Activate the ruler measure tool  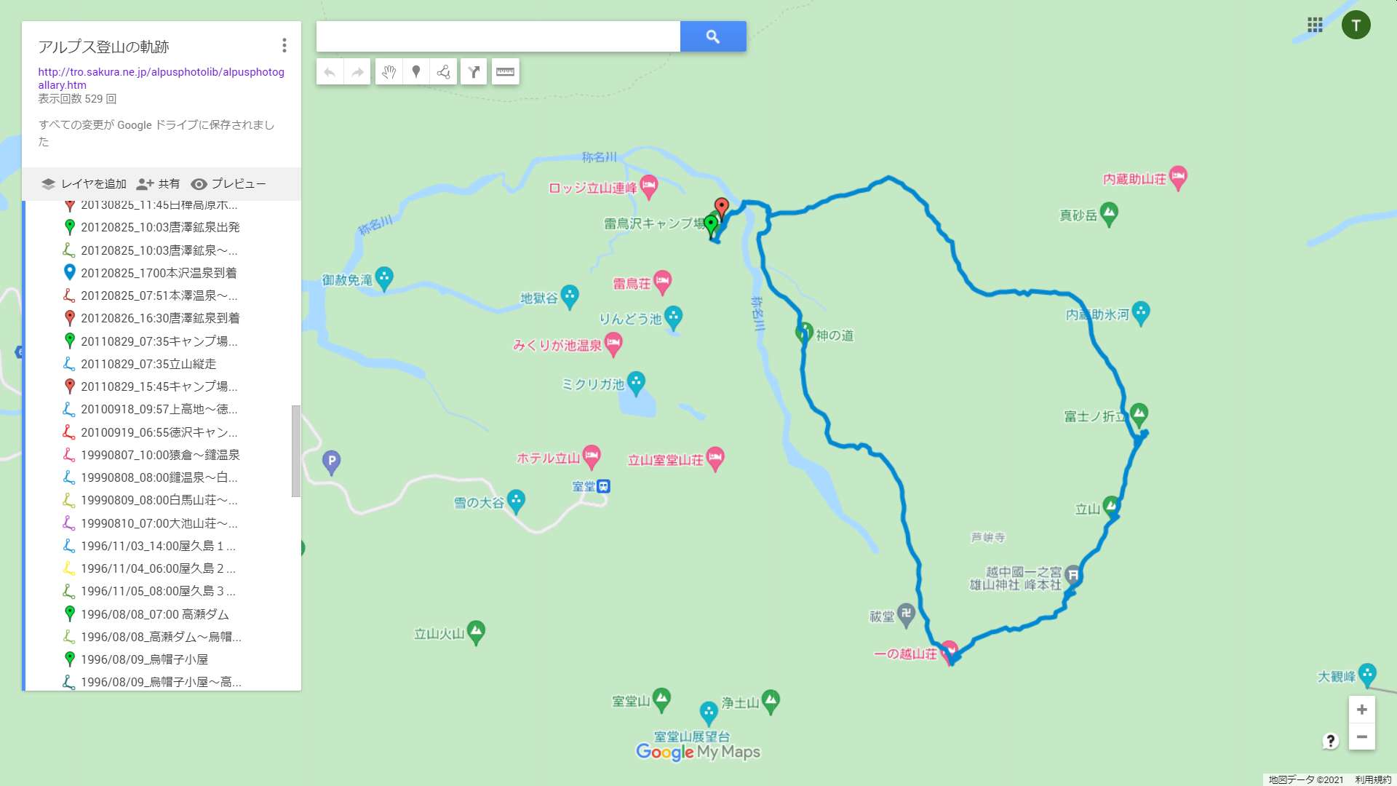[x=505, y=72]
